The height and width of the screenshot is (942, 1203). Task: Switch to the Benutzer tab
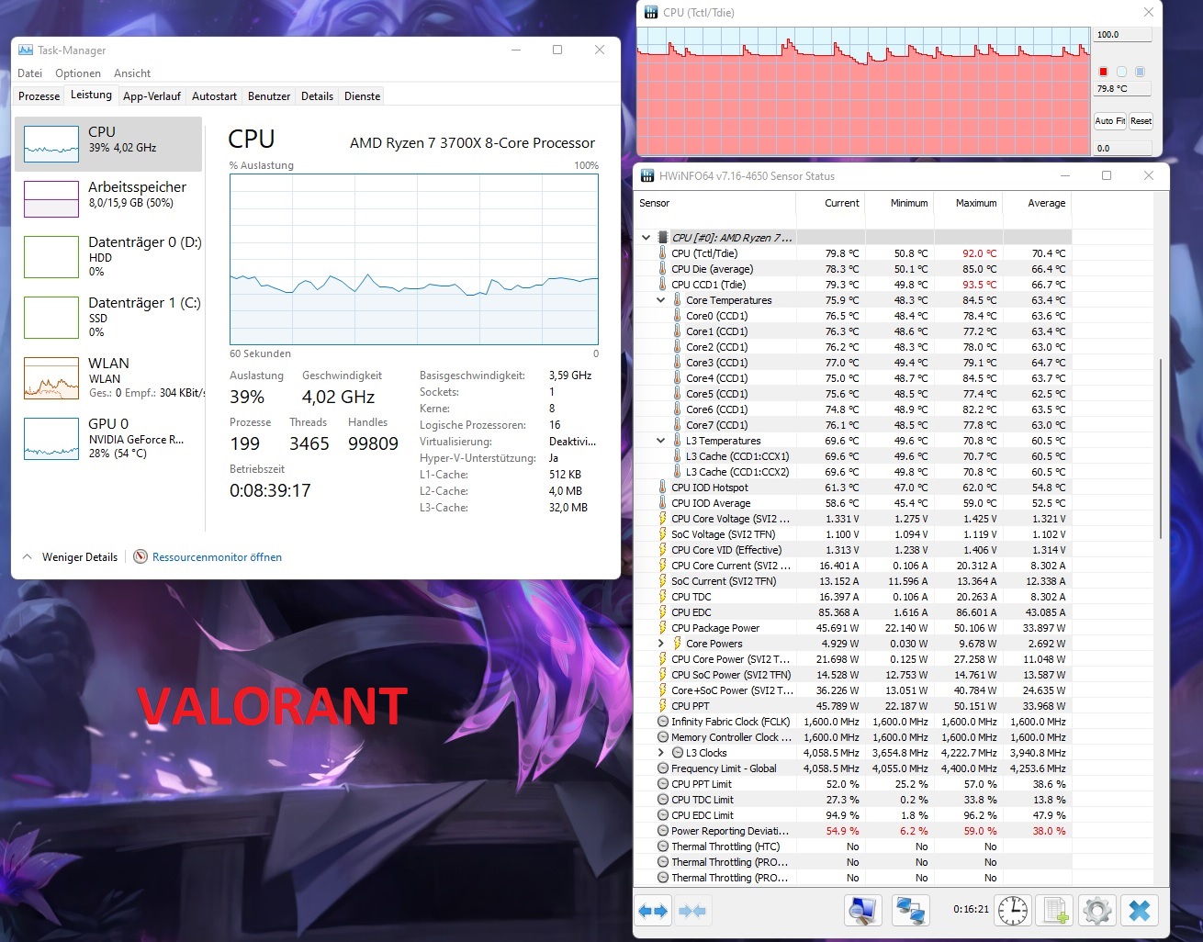(x=269, y=96)
